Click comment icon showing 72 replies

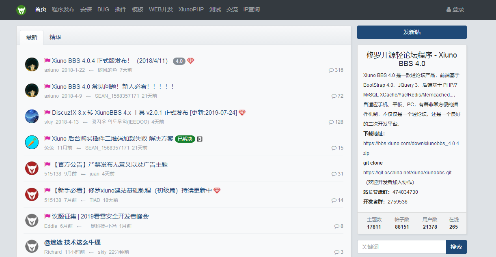pos(334,96)
